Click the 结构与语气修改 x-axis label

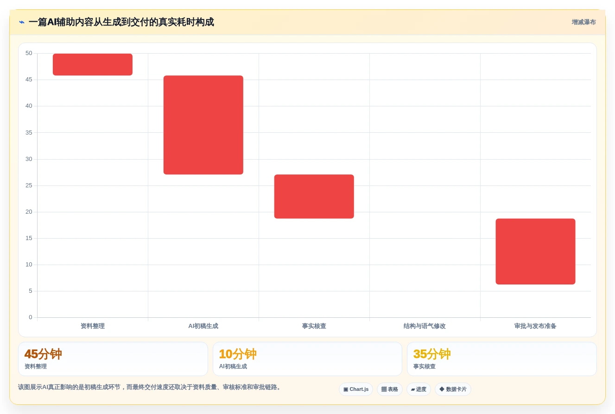coord(425,326)
